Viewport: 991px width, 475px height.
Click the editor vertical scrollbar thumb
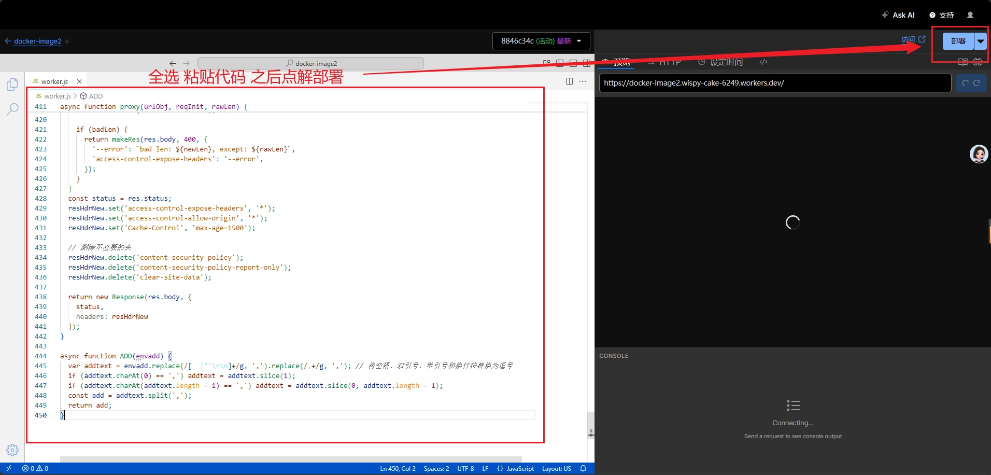click(x=591, y=426)
